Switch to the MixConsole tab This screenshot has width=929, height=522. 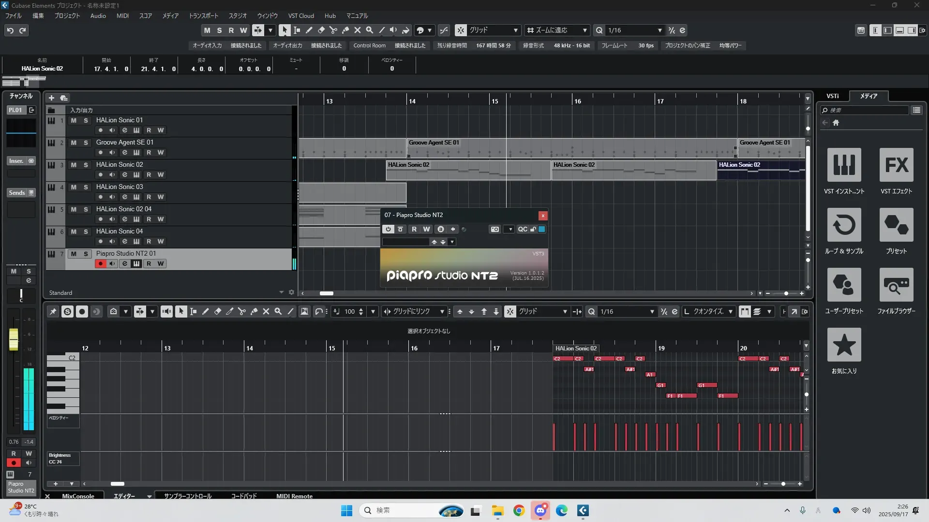pos(78,496)
